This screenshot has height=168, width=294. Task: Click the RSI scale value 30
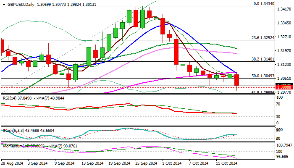click(x=278, y=117)
